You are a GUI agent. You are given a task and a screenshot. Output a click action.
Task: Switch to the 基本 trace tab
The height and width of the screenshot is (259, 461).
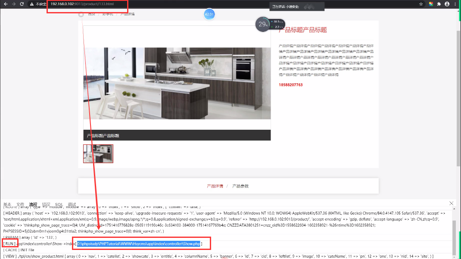pos(7,205)
